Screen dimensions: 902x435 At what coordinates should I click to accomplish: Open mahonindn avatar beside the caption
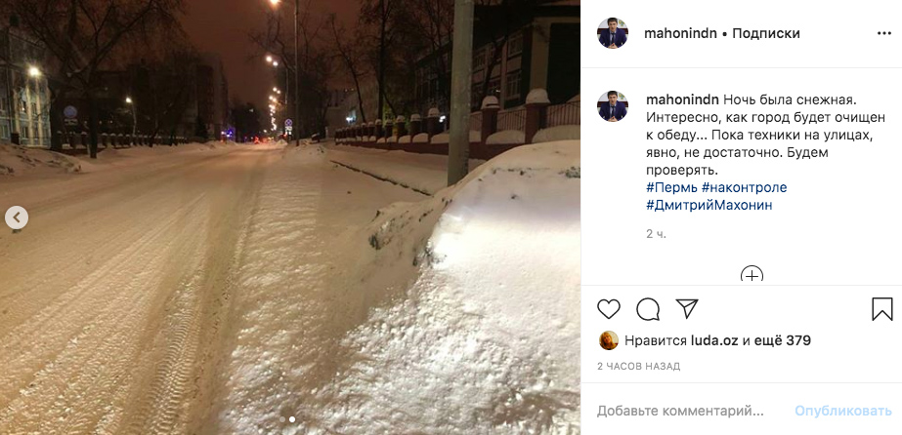[612, 106]
